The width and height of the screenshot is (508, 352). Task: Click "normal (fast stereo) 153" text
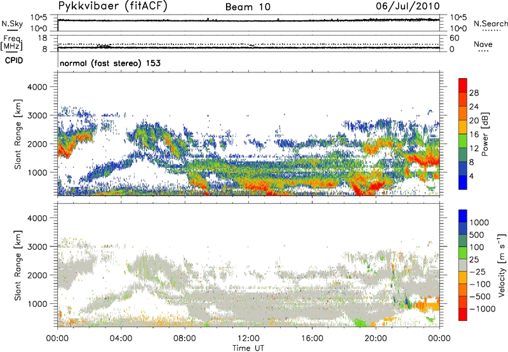coord(110,63)
